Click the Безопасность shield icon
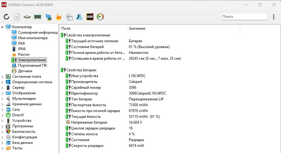The image size is (281, 153). pyautogui.click(x=8, y=132)
